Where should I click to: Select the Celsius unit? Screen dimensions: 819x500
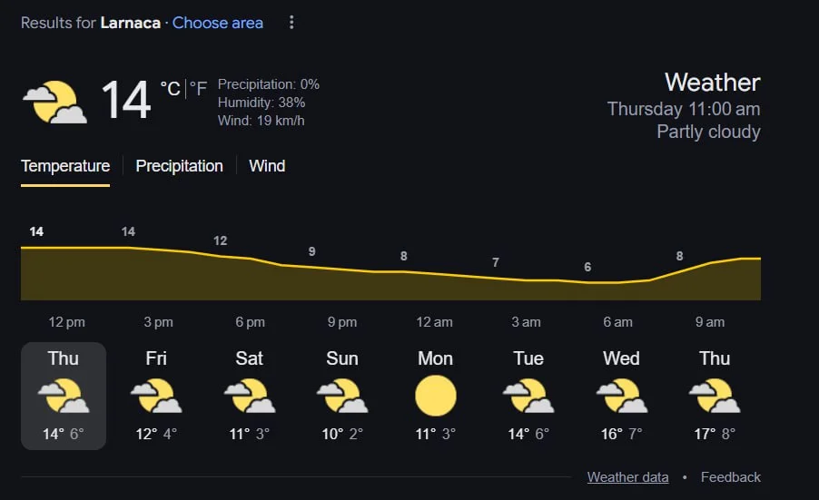pyautogui.click(x=170, y=88)
